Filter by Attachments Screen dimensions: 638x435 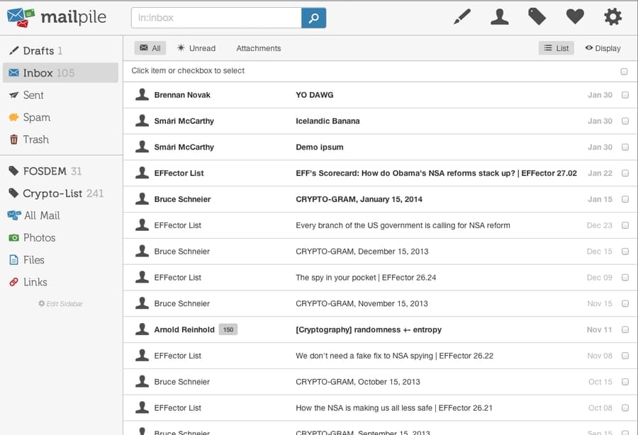[x=258, y=48]
